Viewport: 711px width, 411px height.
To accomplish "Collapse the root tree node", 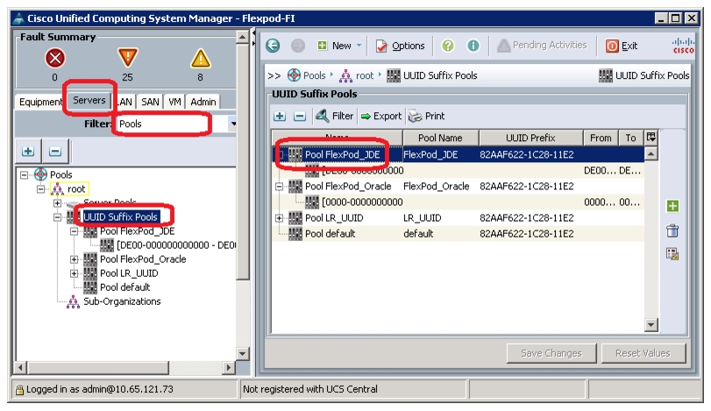I will pyautogui.click(x=41, y=189).
